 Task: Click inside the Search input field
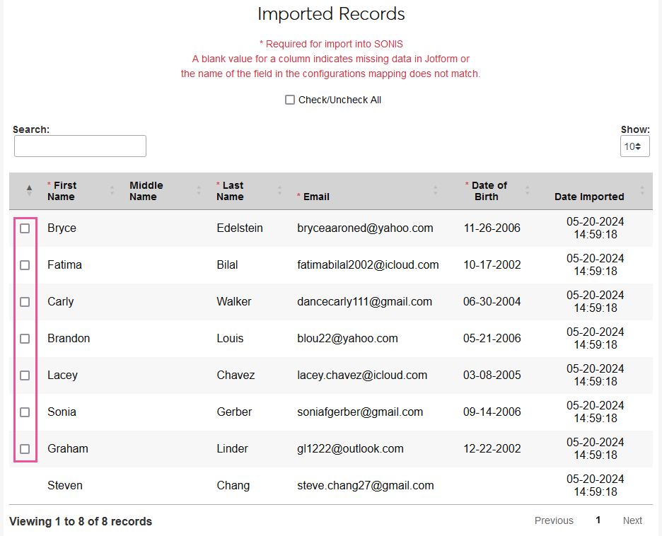tap(80, 146)
